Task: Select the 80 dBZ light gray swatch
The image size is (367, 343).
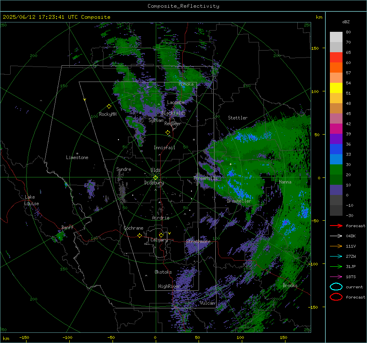Action: coord(336,37)
